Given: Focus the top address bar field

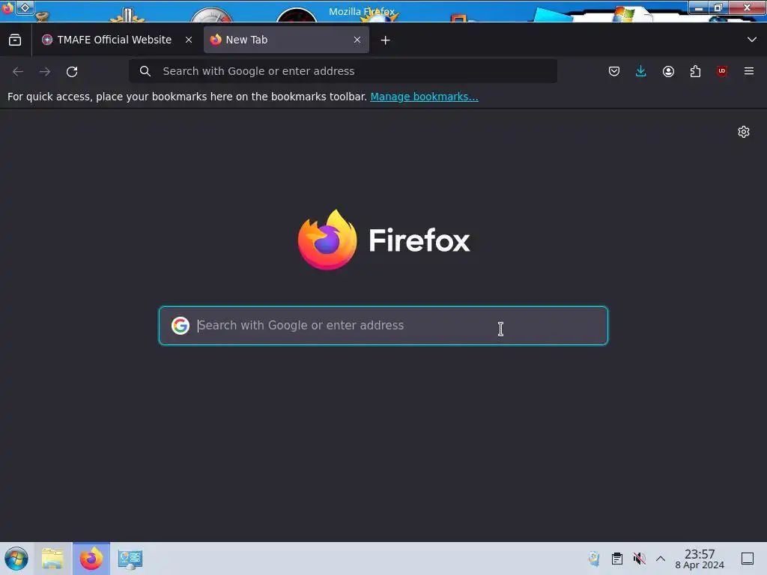Looking at the screenshot, I should coord(343,71).
